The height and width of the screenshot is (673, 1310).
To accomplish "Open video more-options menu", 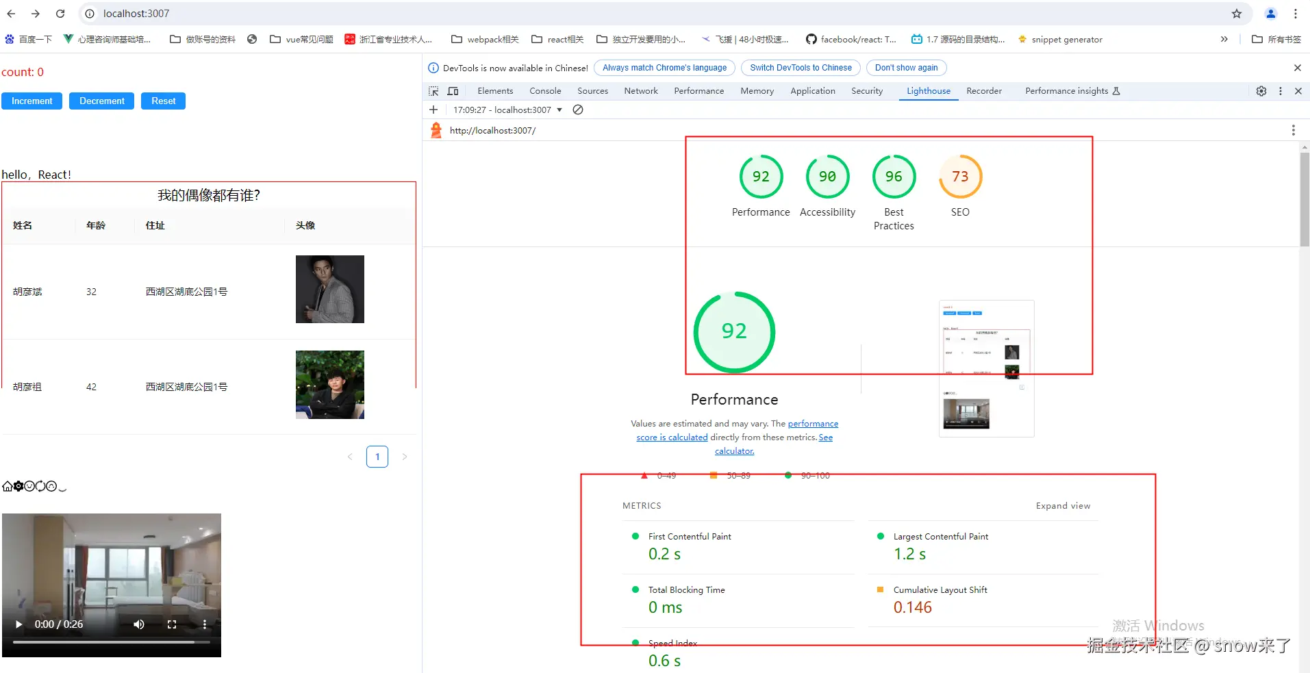I will [x=204, y=624].
